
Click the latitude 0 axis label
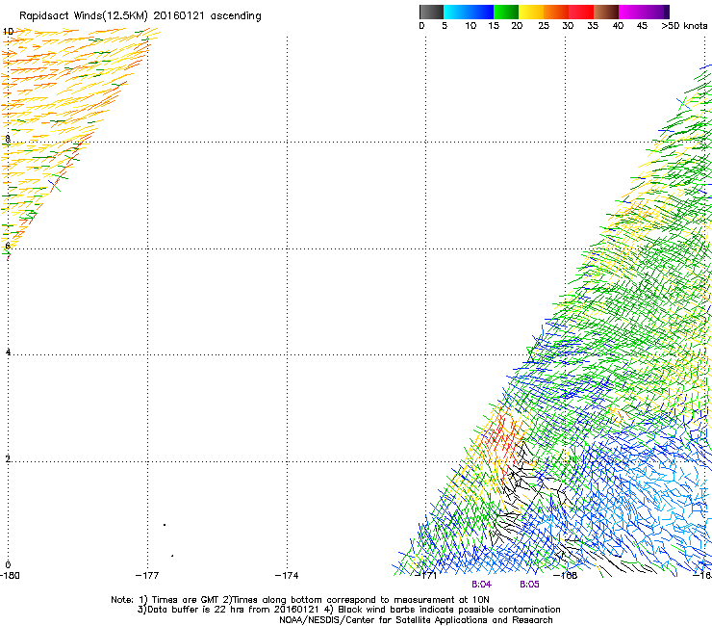(x=8, y=565)
